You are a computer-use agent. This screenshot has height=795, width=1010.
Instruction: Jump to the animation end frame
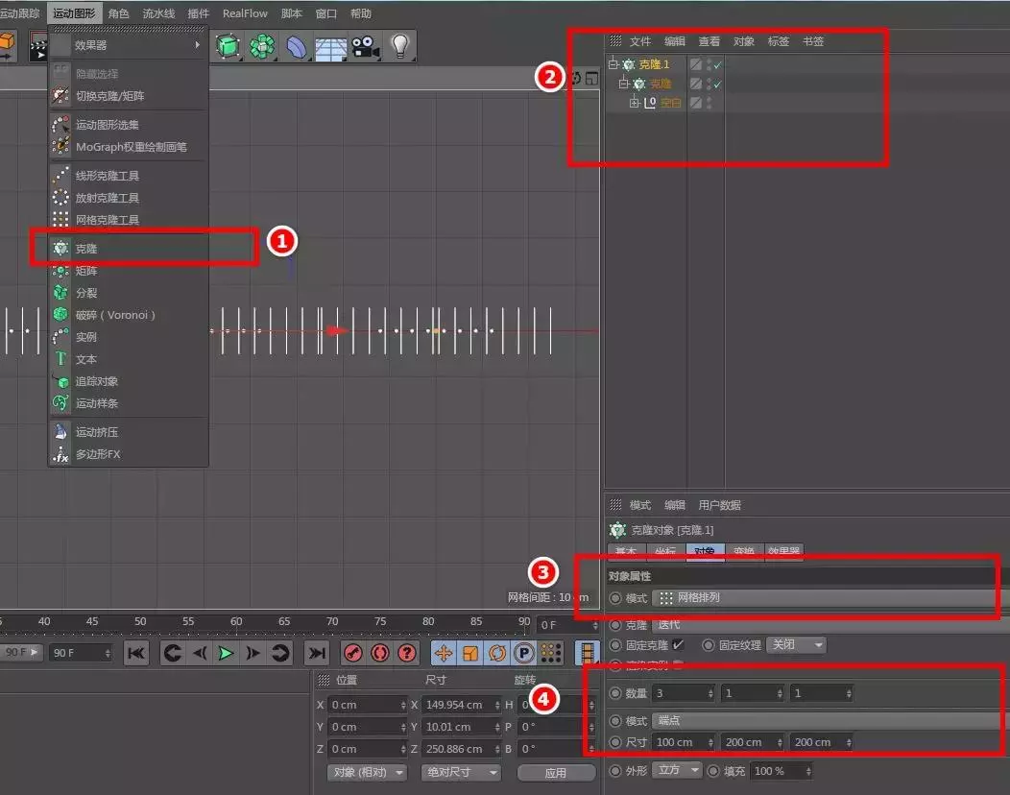[x=316, y=653]
